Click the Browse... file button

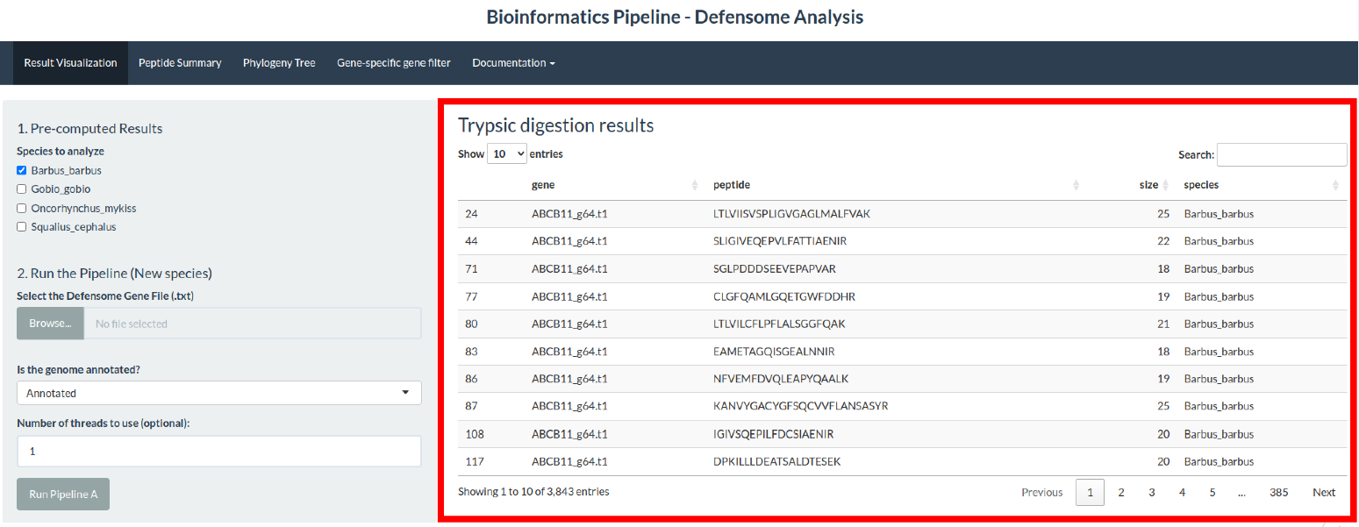click(x=50, y=324)
